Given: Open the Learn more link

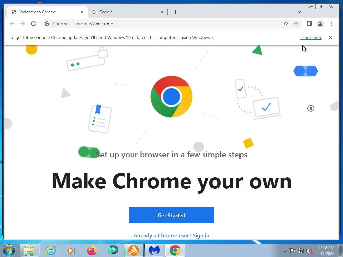Looking at the screenshot, I should [x=311, y=37].
